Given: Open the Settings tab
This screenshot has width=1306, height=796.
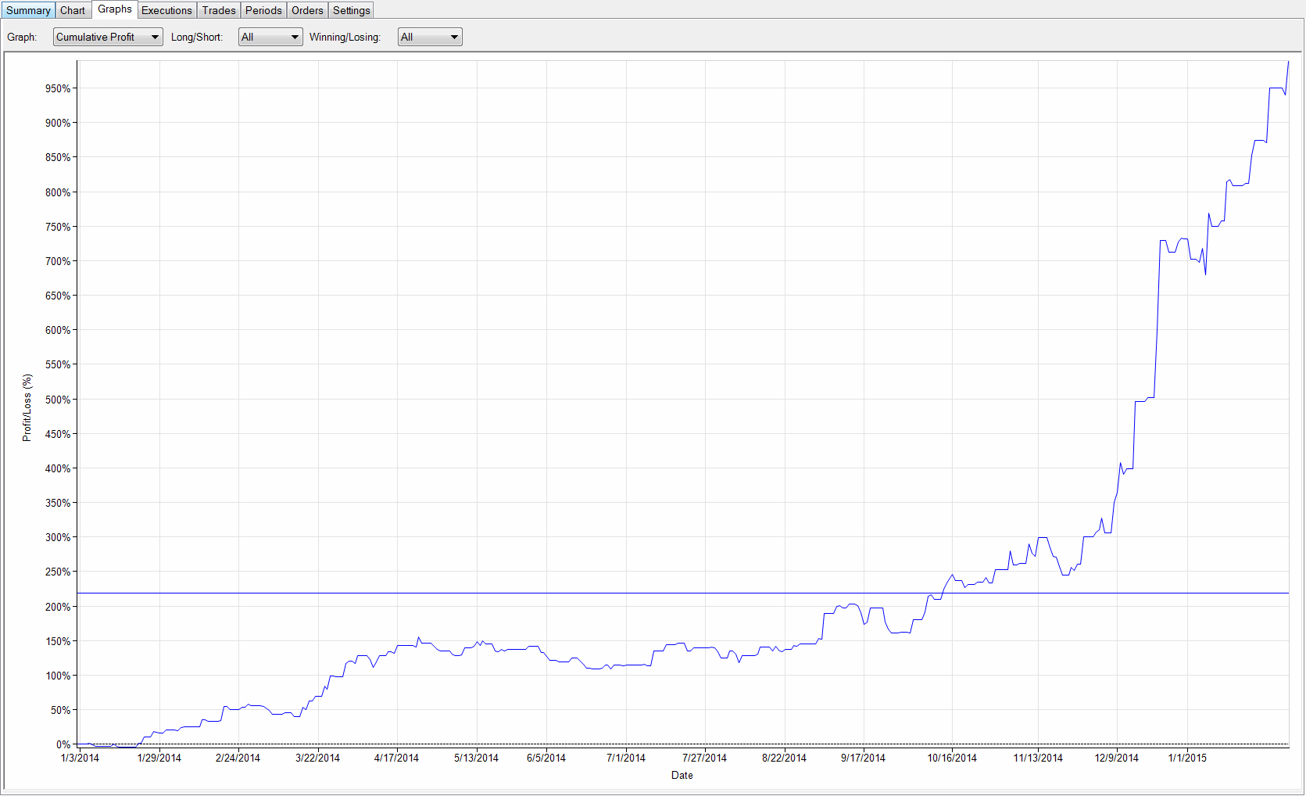Looking at the screenshot, I should tap(352, 10).
